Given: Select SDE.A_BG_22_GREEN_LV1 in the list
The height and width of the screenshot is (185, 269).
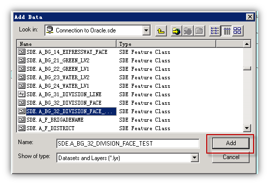Looking at the screenshot, I should click(58, 69).
